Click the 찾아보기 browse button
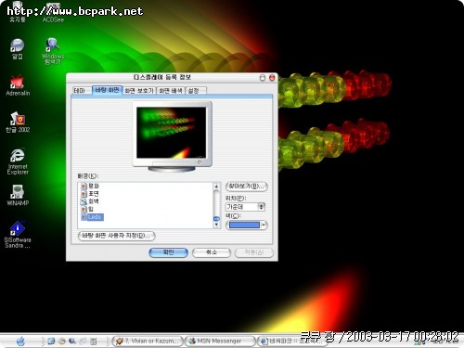Screen dimensions: 464x348 (247, 187)
